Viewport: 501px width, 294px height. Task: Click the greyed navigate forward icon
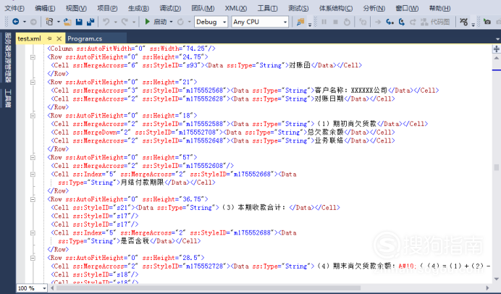click(x=33, y=22)
